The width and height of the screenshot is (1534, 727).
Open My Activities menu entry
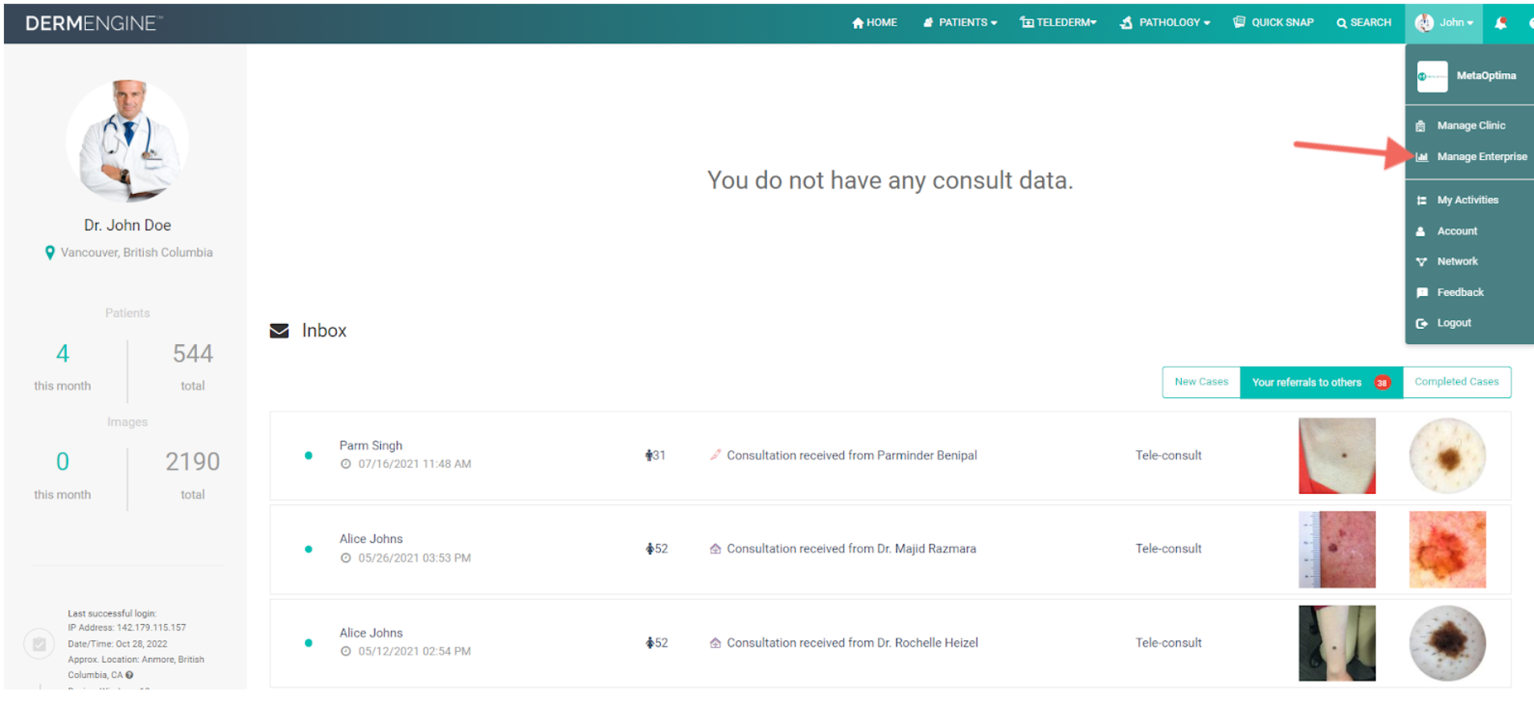click(x=1470, y=200)
